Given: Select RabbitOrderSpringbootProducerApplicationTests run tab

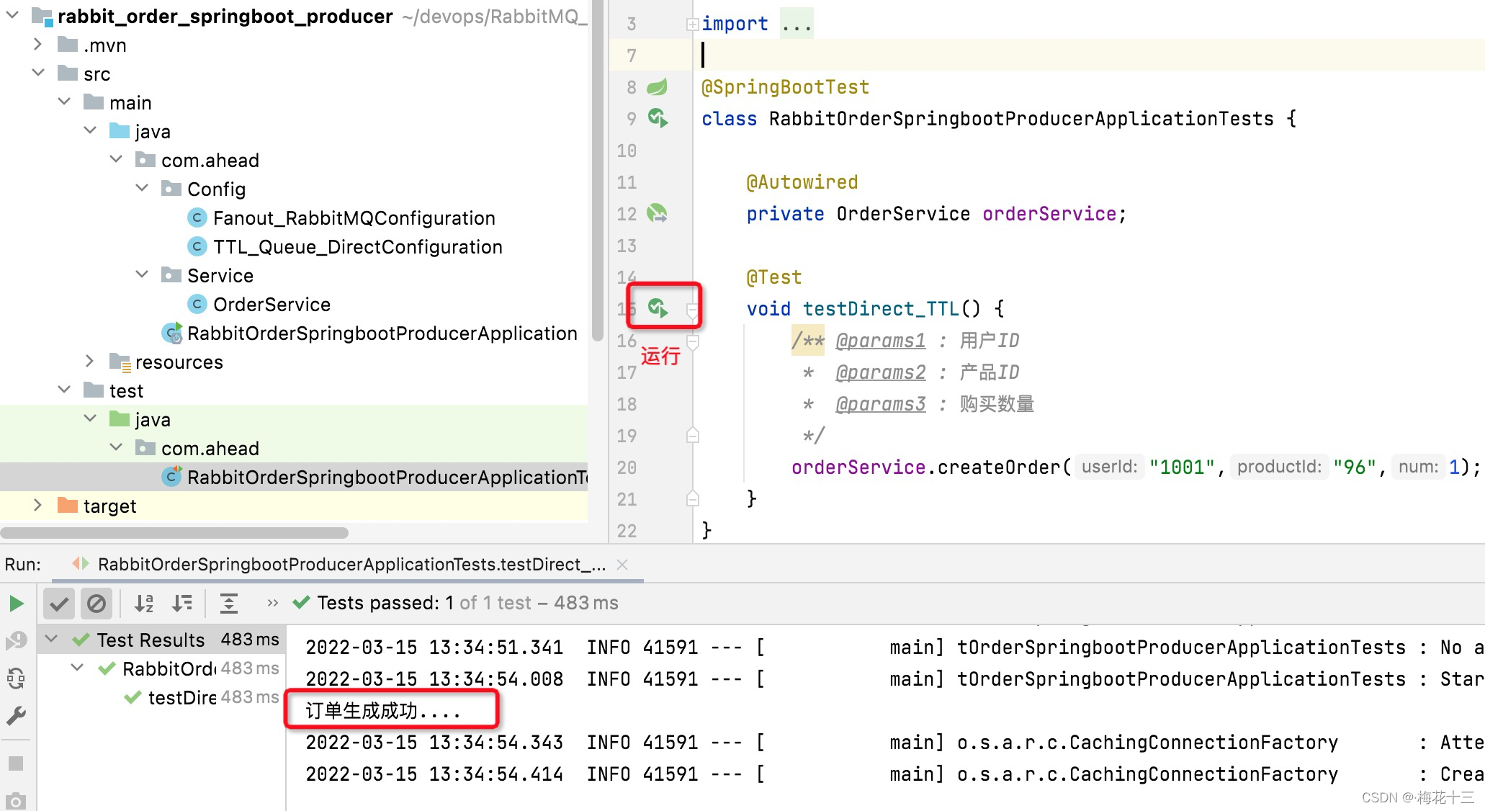Looking at the screenshot, I should 350,565.
